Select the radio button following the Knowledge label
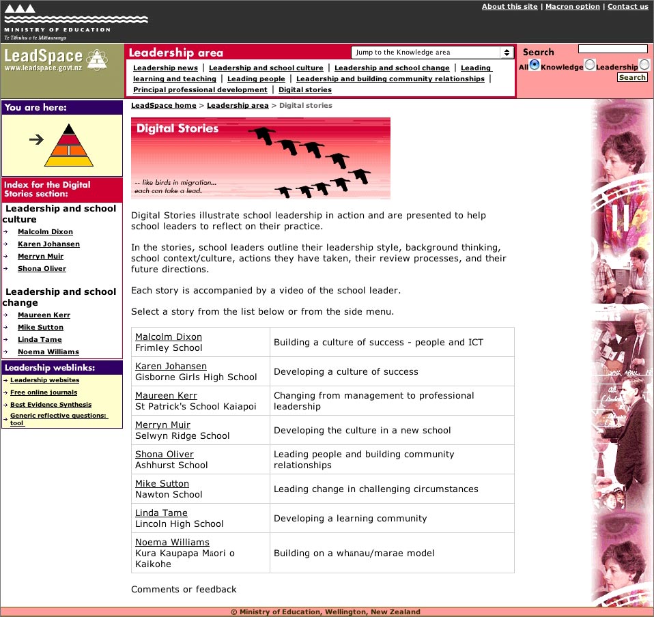The image size is (654, 617). [x=589, y=65]
